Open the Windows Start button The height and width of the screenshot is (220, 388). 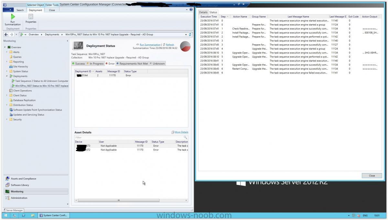coord(5,215)
